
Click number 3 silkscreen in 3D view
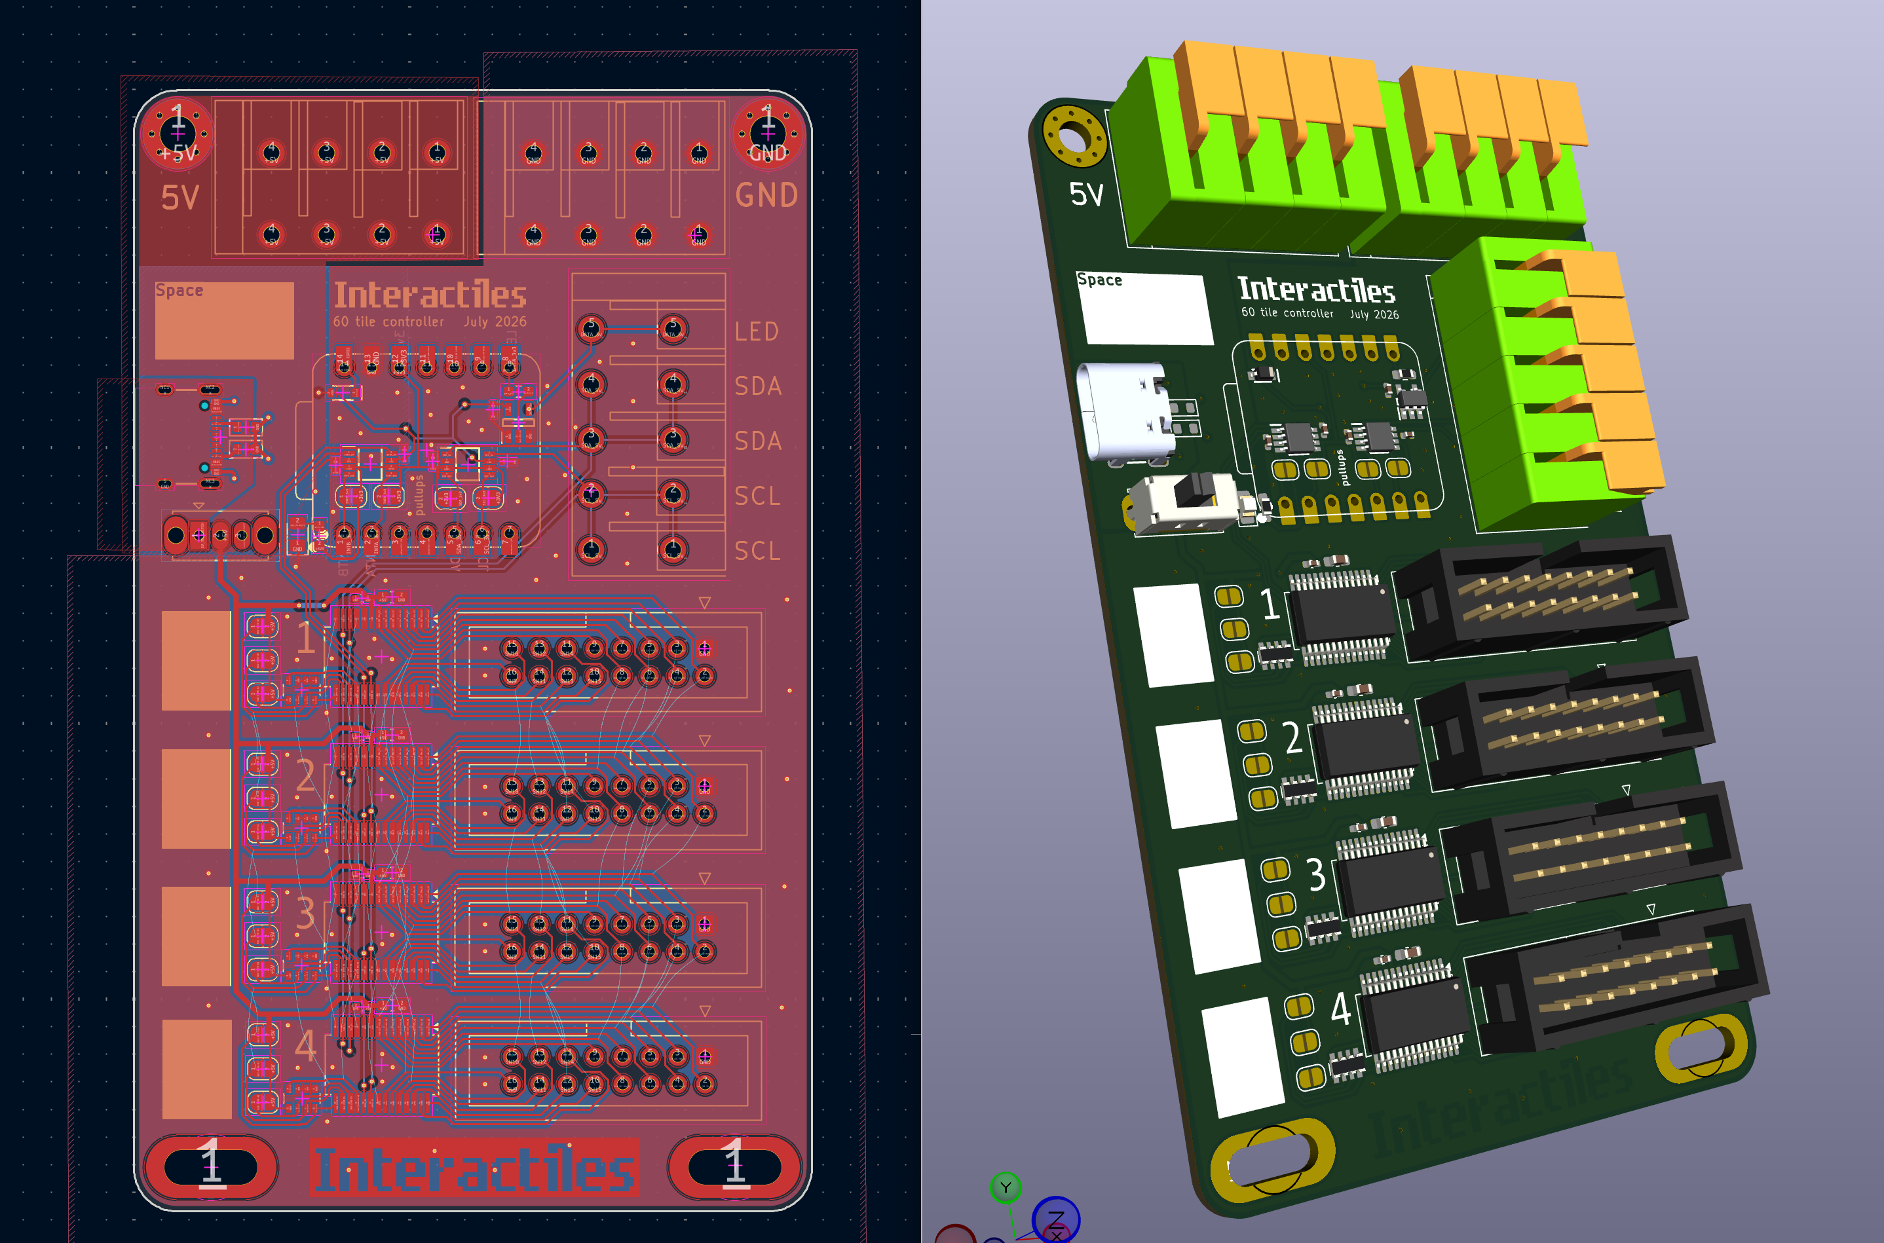[x=1316, y=875]
